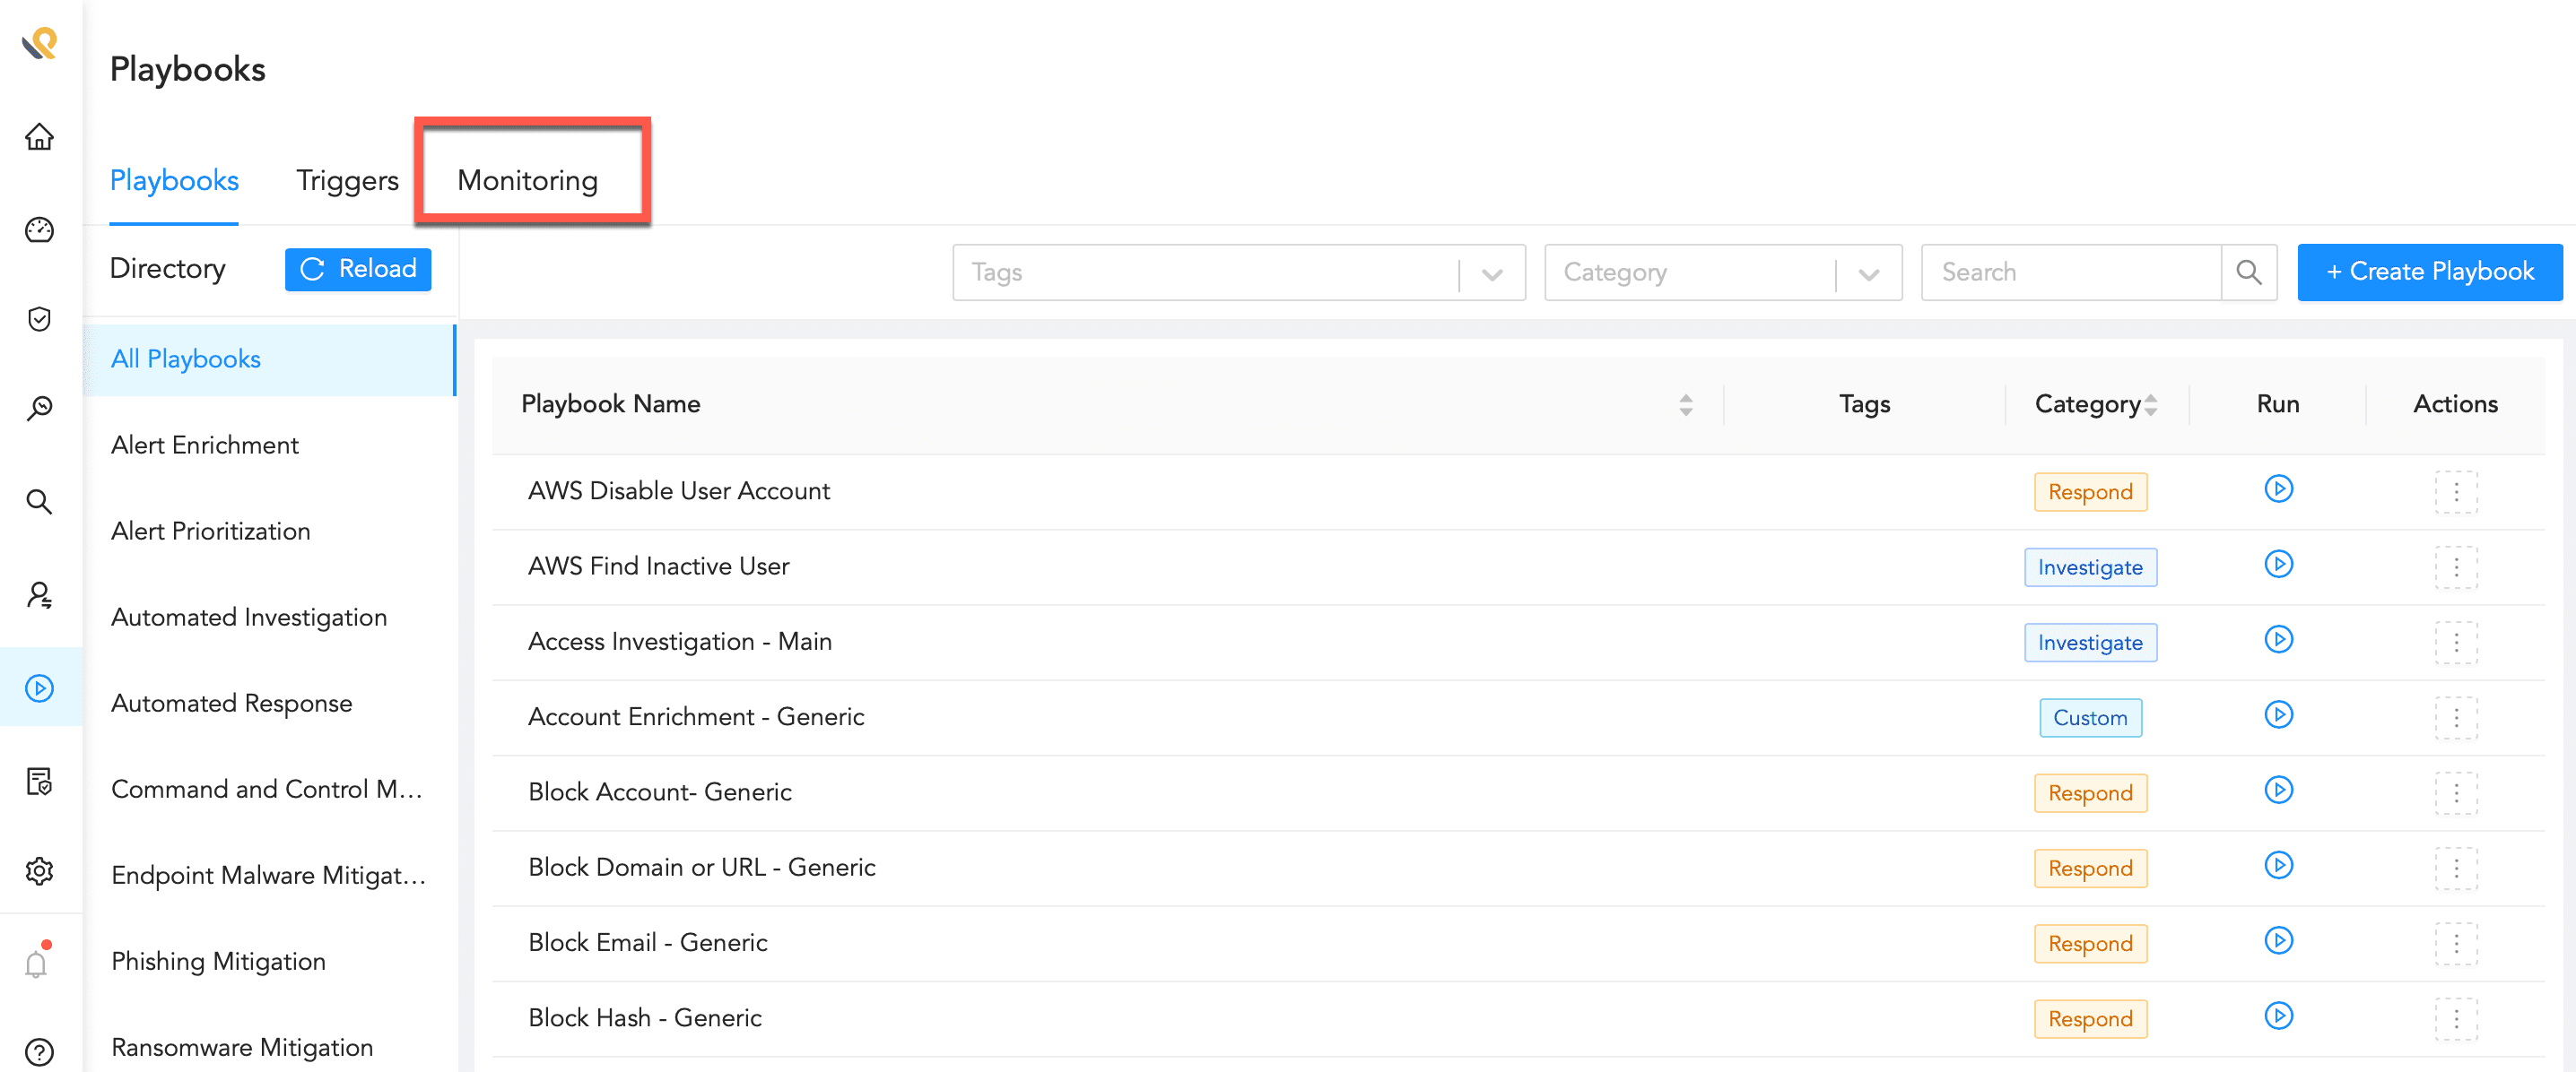The image size is (2576, 1072).
Task: Click the threat hunting magnifier icon
Action: click(39, 408)
